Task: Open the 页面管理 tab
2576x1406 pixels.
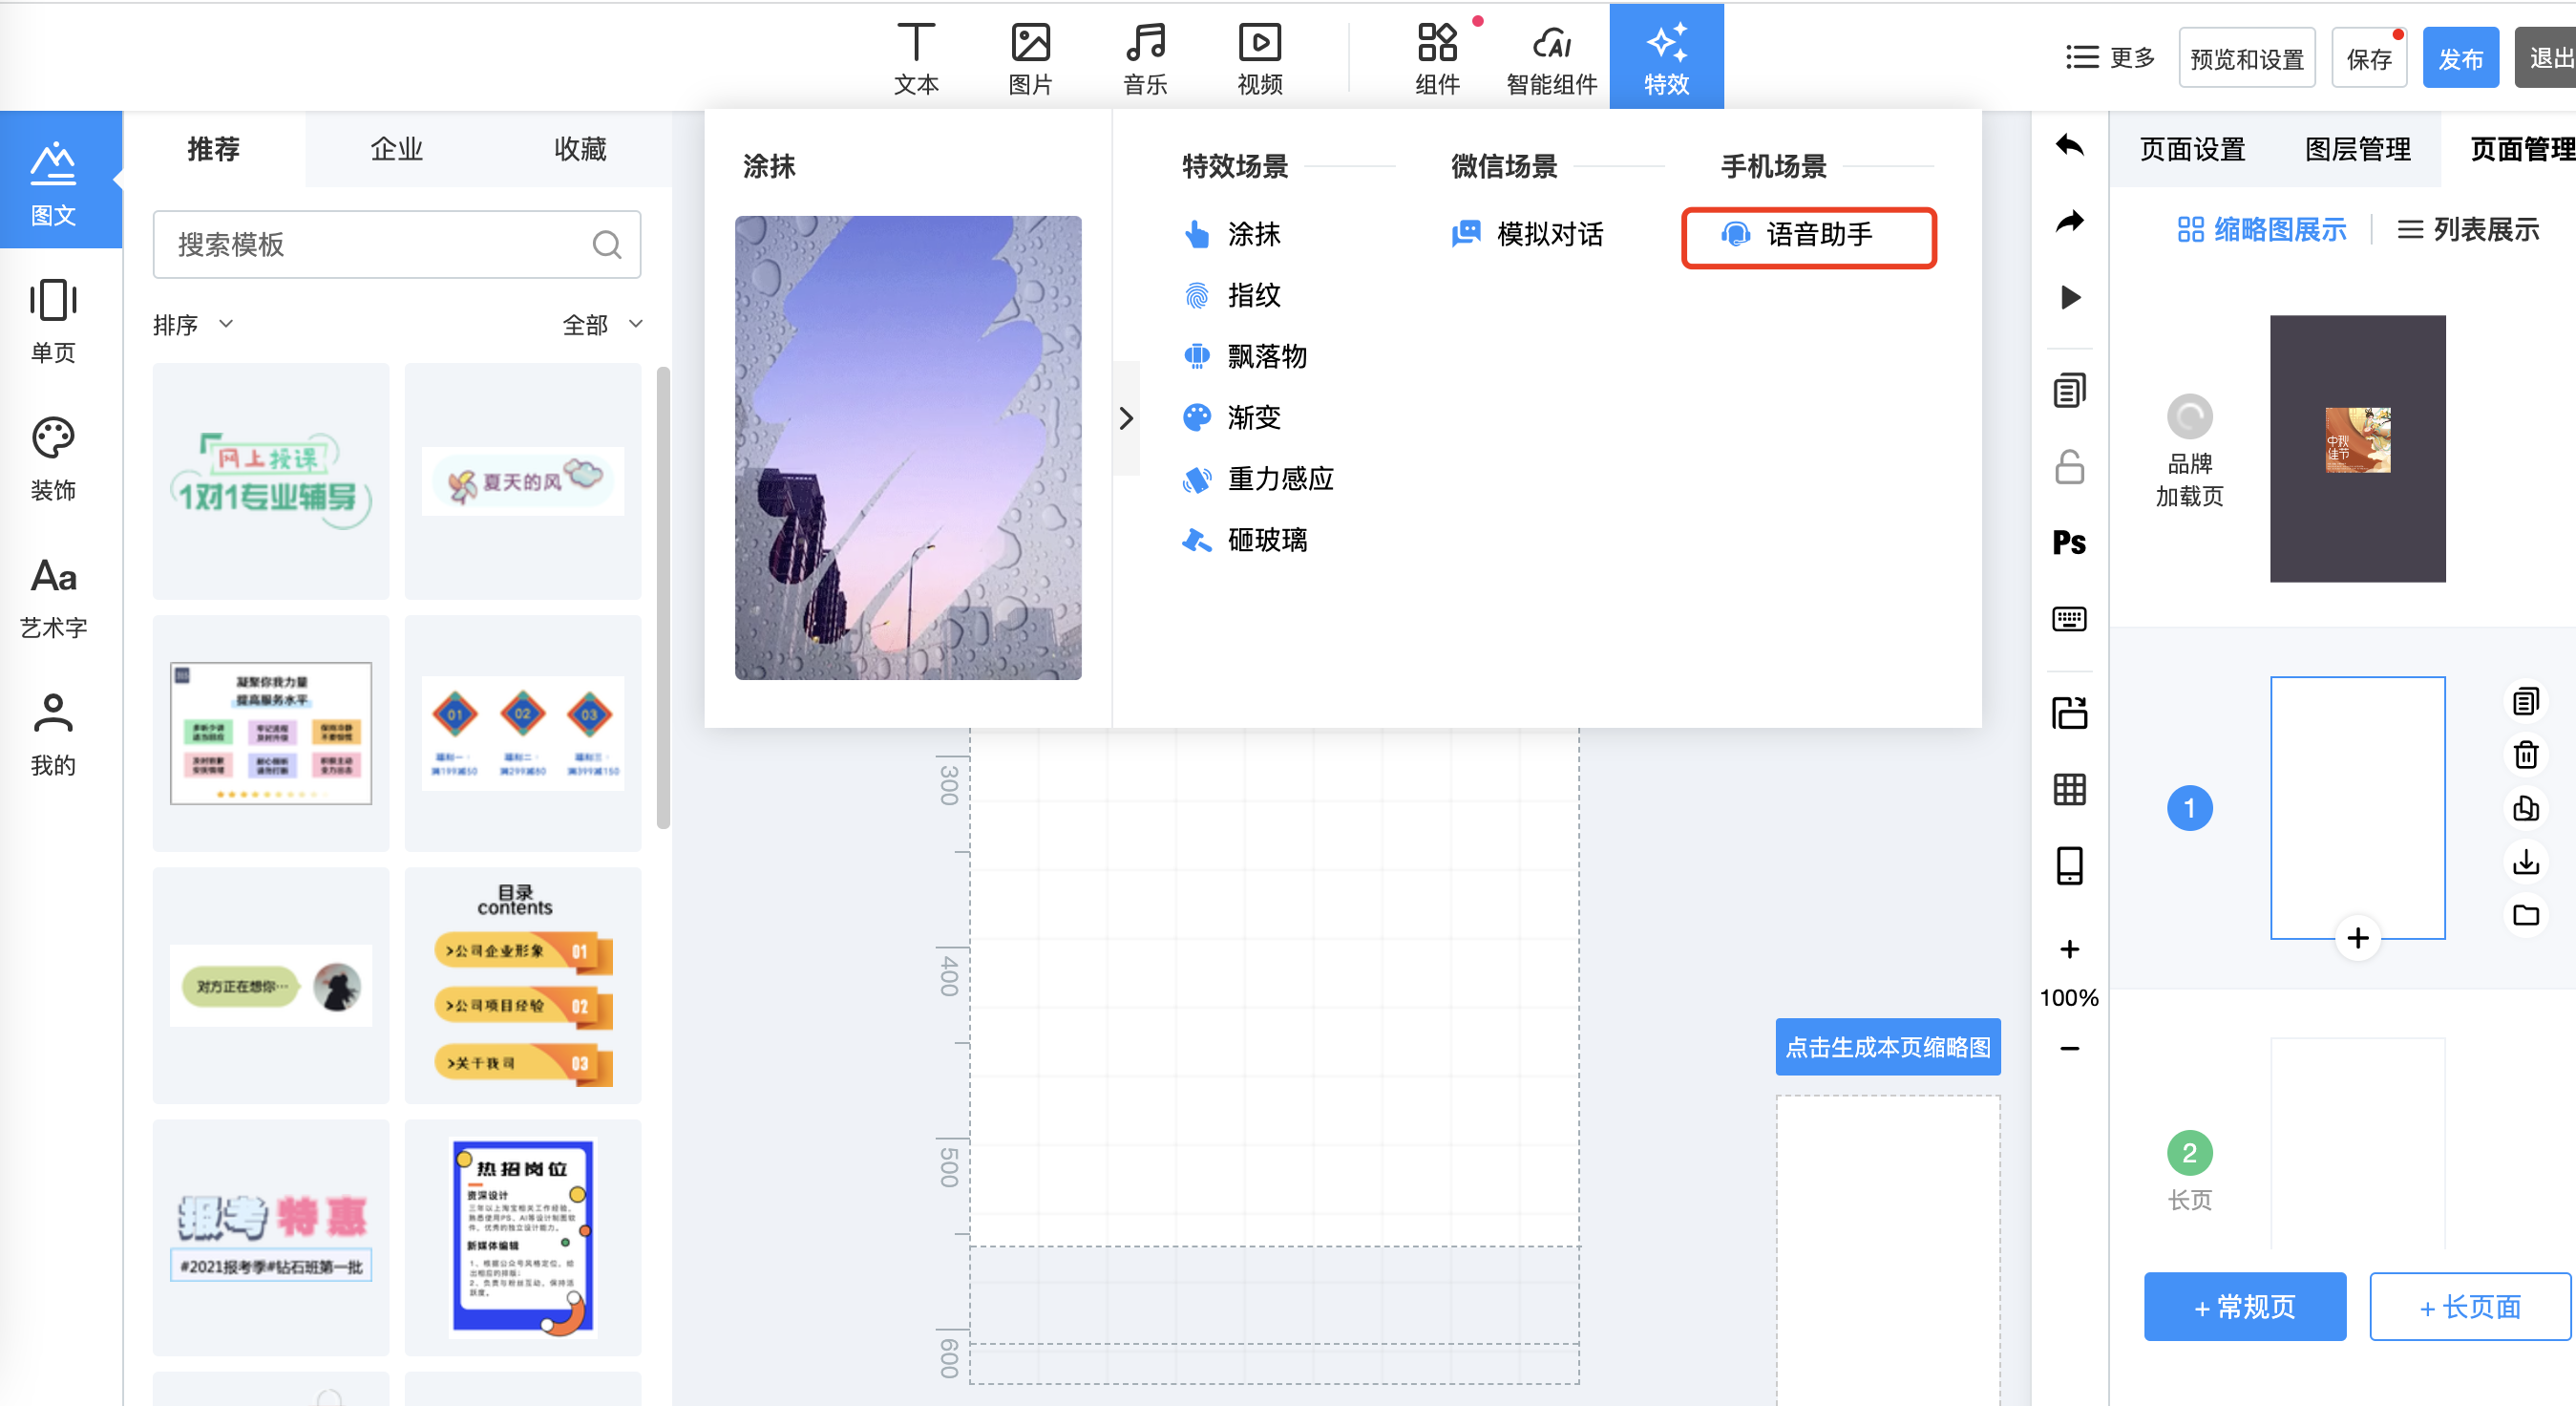Action: pos(2522,149)
